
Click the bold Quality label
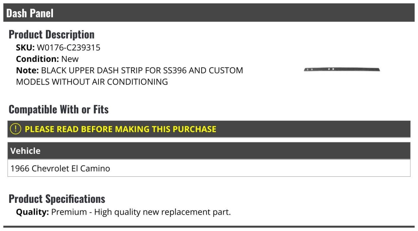[x=32, y=212]
